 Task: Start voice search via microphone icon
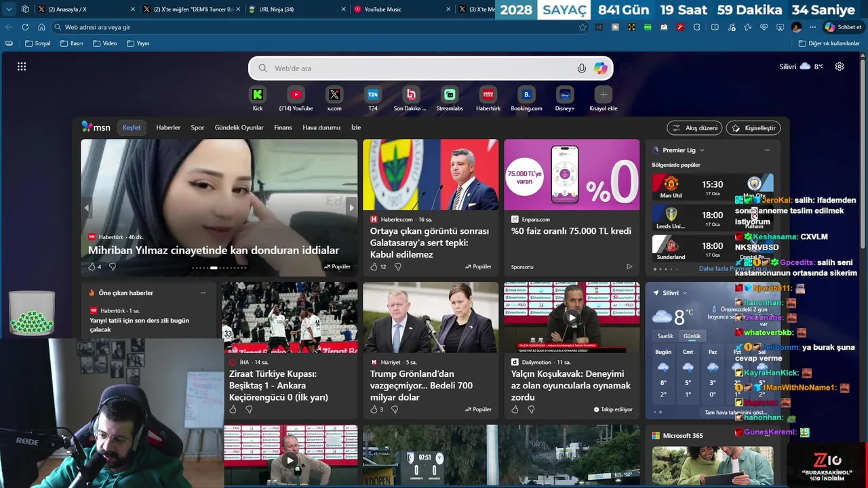click(x=581, y=68)
